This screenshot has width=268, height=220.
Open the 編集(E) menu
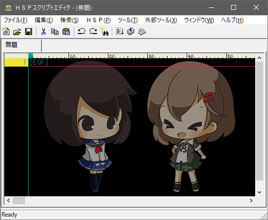point(44,20)
